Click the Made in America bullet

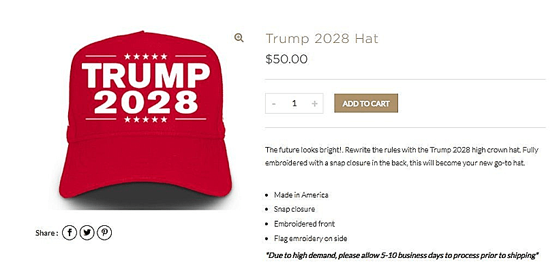click(301, 195)
